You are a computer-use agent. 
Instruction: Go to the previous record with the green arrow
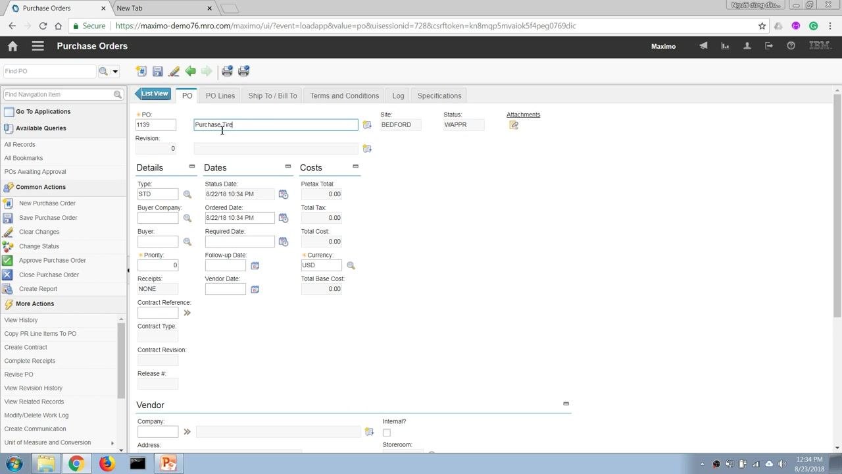click(x=190, y=71)
